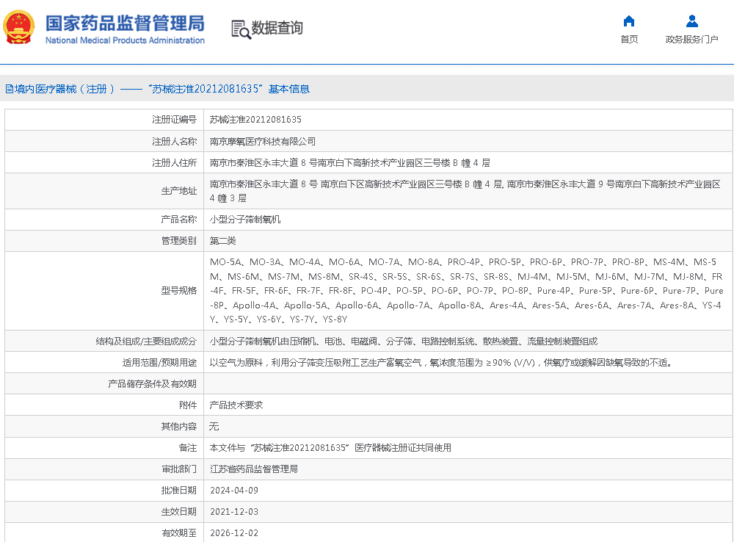Click the 政务服务门户 person icon
Image resolution: width=734 pixels, height=542 pixels.
(x=691, y=21)
